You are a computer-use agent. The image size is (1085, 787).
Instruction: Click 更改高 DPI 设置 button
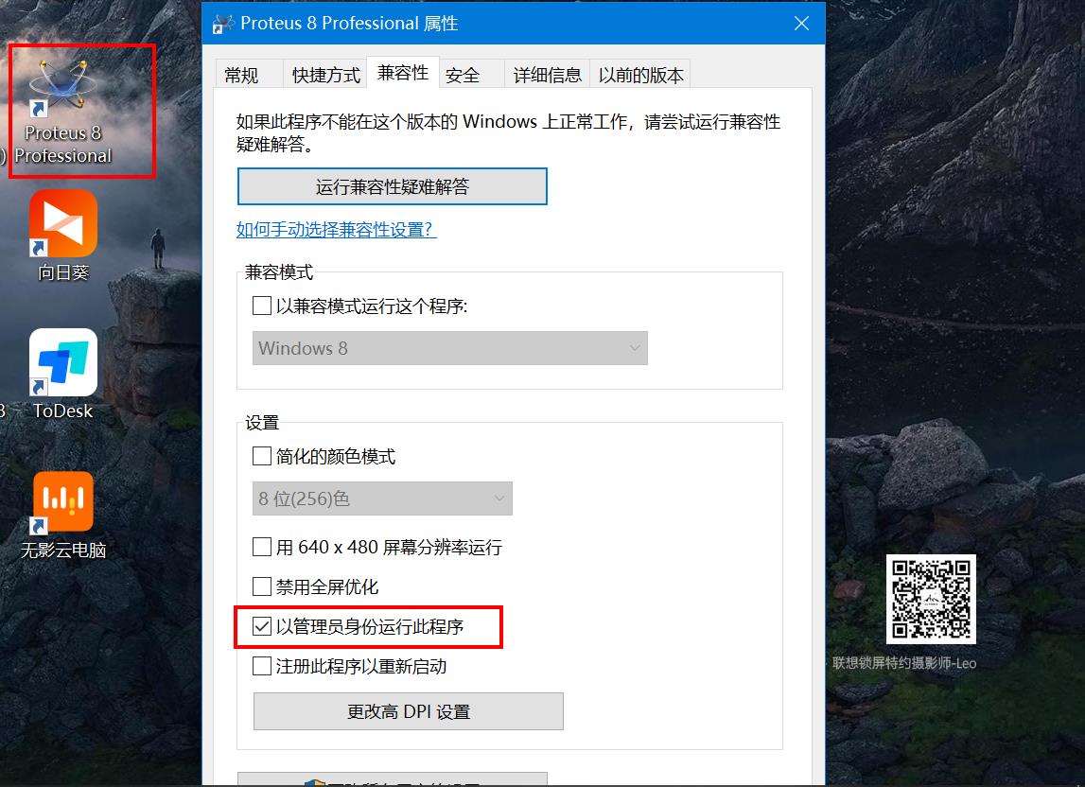click(408, 711)
